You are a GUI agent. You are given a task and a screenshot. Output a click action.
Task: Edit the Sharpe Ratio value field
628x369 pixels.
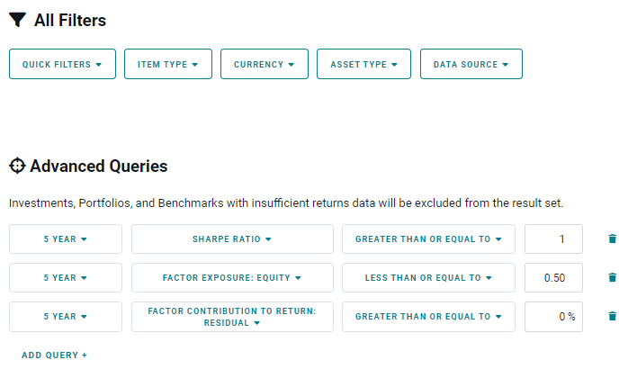coord(553,239)
